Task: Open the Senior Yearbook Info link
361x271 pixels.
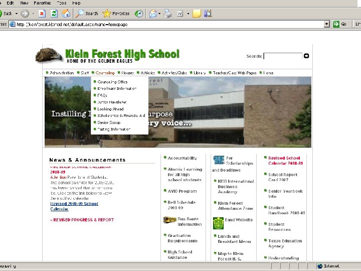Action: tap(285, 194)
